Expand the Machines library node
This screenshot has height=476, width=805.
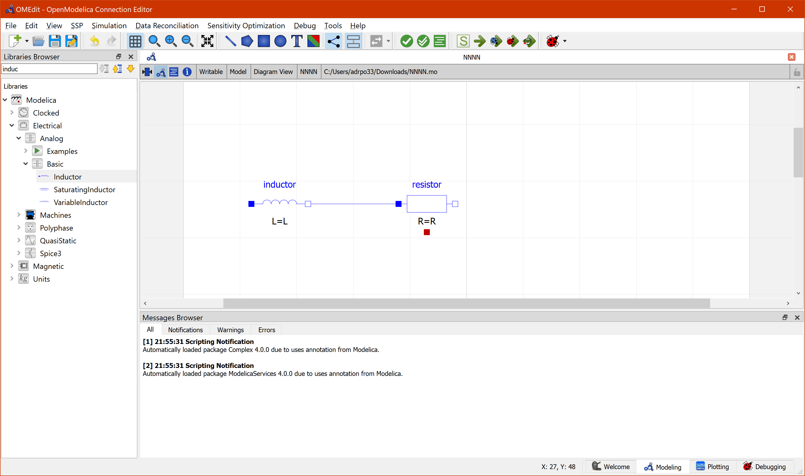[19, 215]
